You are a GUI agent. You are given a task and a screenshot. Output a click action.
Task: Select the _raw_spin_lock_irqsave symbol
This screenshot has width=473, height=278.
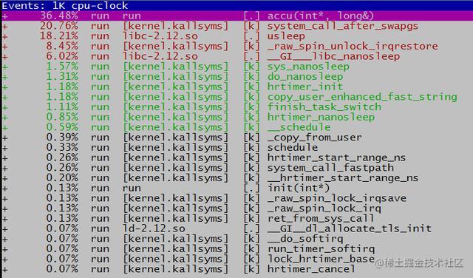click(337, 198)
